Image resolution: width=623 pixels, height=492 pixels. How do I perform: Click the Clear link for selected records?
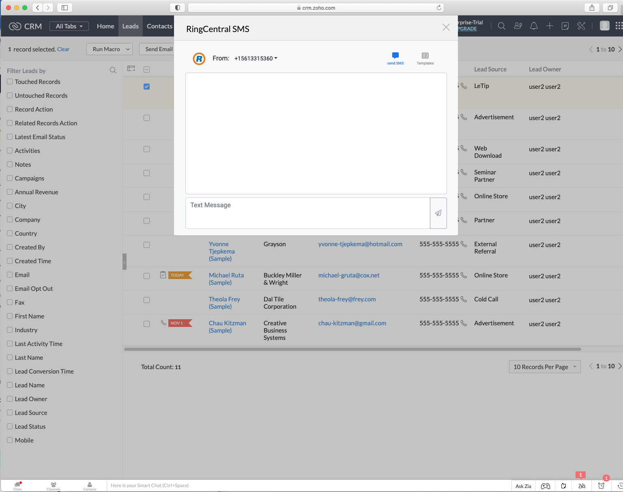63,49
